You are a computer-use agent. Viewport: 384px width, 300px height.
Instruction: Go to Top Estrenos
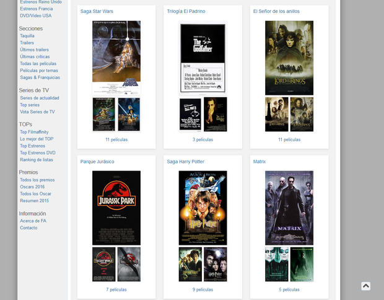pos(32,146)
